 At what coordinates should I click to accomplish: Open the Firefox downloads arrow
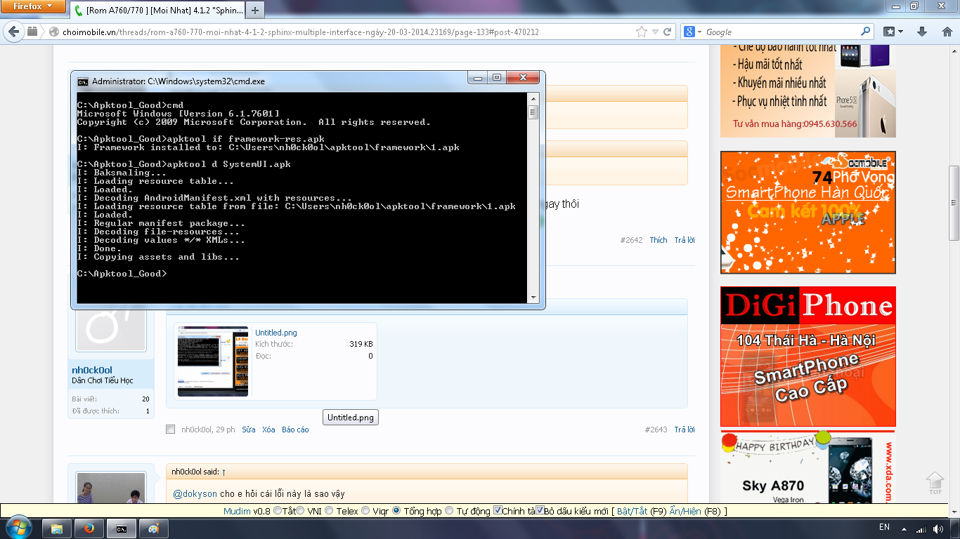click(x=922, y=32)
